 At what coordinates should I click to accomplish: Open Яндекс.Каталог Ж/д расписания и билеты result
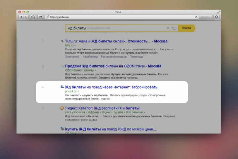(102, 108)
